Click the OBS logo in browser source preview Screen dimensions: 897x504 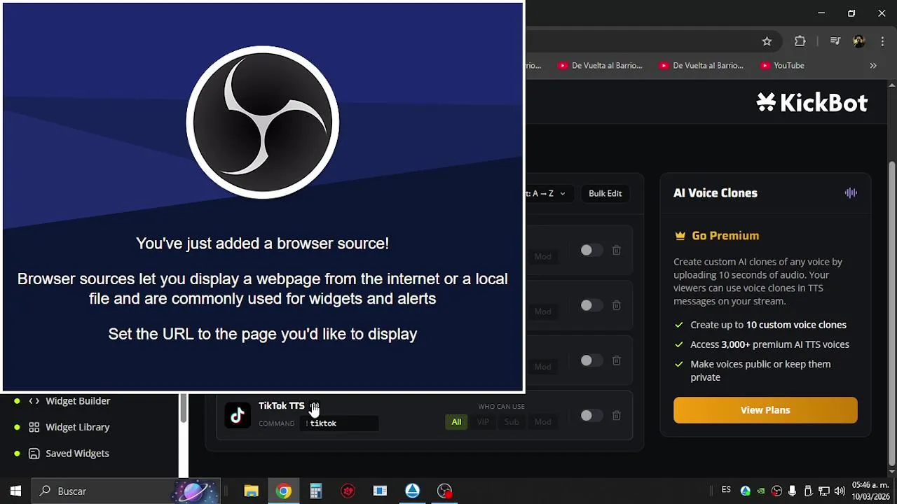tap(262, 122)
